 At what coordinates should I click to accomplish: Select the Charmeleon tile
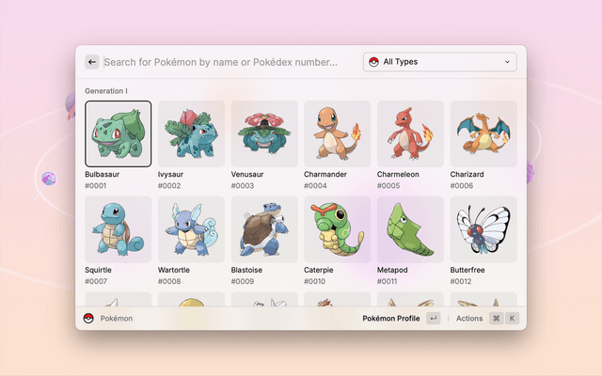pyautogui.click(x=411, y=134)
